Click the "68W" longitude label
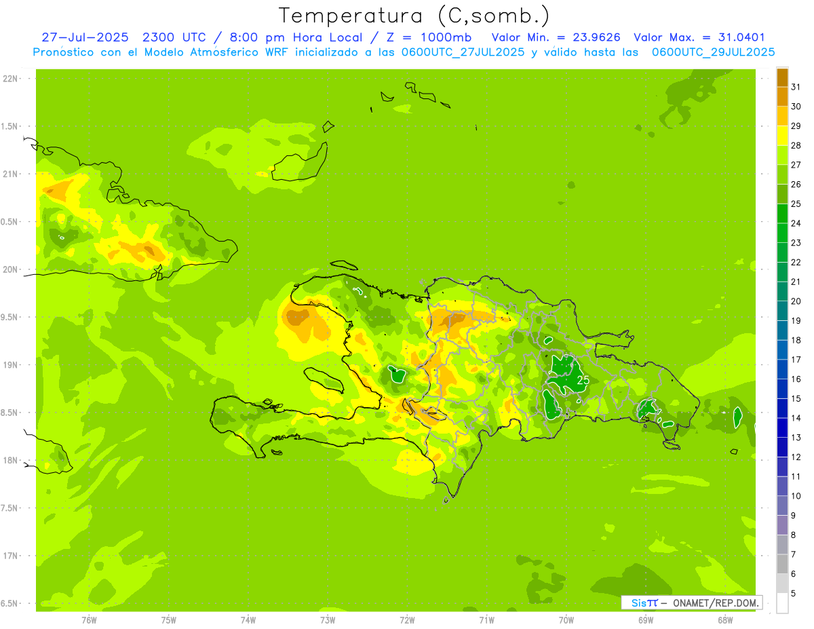 pyautogui.click(x=725, y=620)
